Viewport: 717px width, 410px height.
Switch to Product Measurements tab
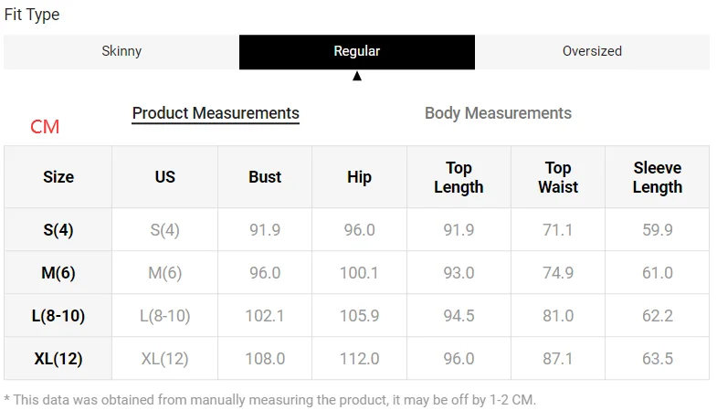[x=216, y=113]
